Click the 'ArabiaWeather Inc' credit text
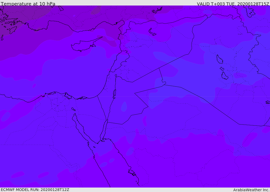Screen dimensions: 270x192 (251, 190)
